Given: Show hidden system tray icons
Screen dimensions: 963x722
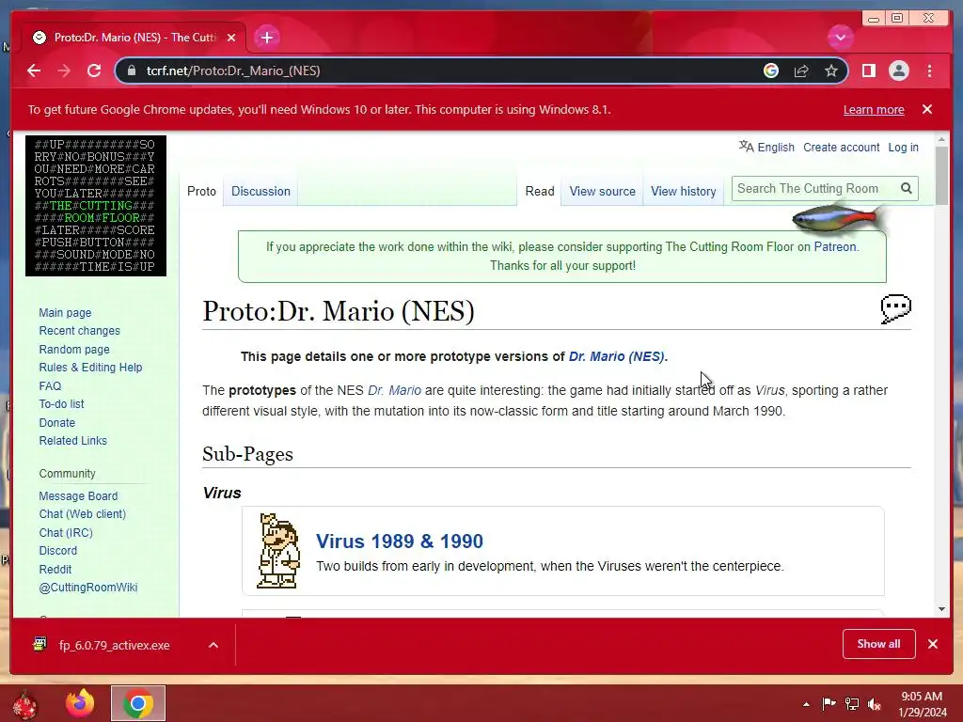Looking at the screenshot, I should pyautogui.click(x=806, y=704).
